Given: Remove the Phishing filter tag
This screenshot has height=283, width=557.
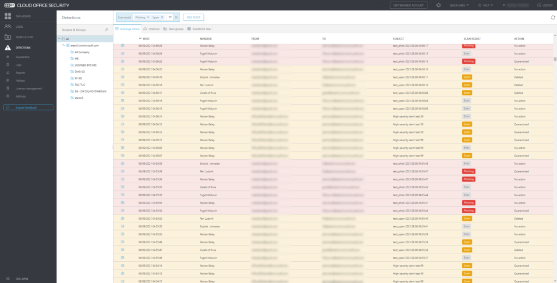Looking at the screenshot, I should (148, 17).
